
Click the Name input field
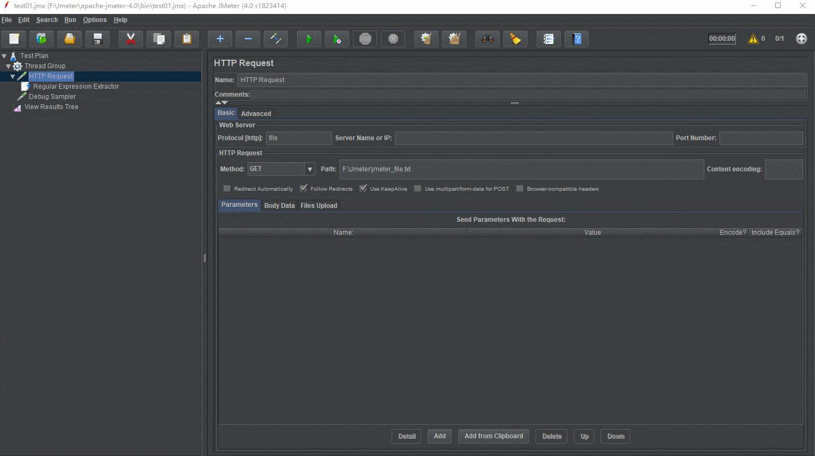522,80
